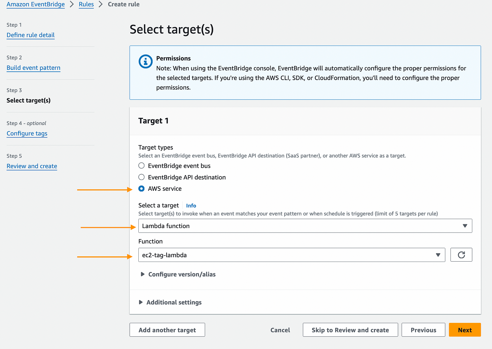Open the Review and create step
The width and height of the screenshot is (492, 349).
point(32,166)
